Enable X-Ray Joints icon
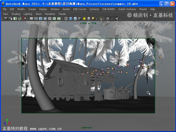This screenshot has height=132, width=176. click(117, 19)
